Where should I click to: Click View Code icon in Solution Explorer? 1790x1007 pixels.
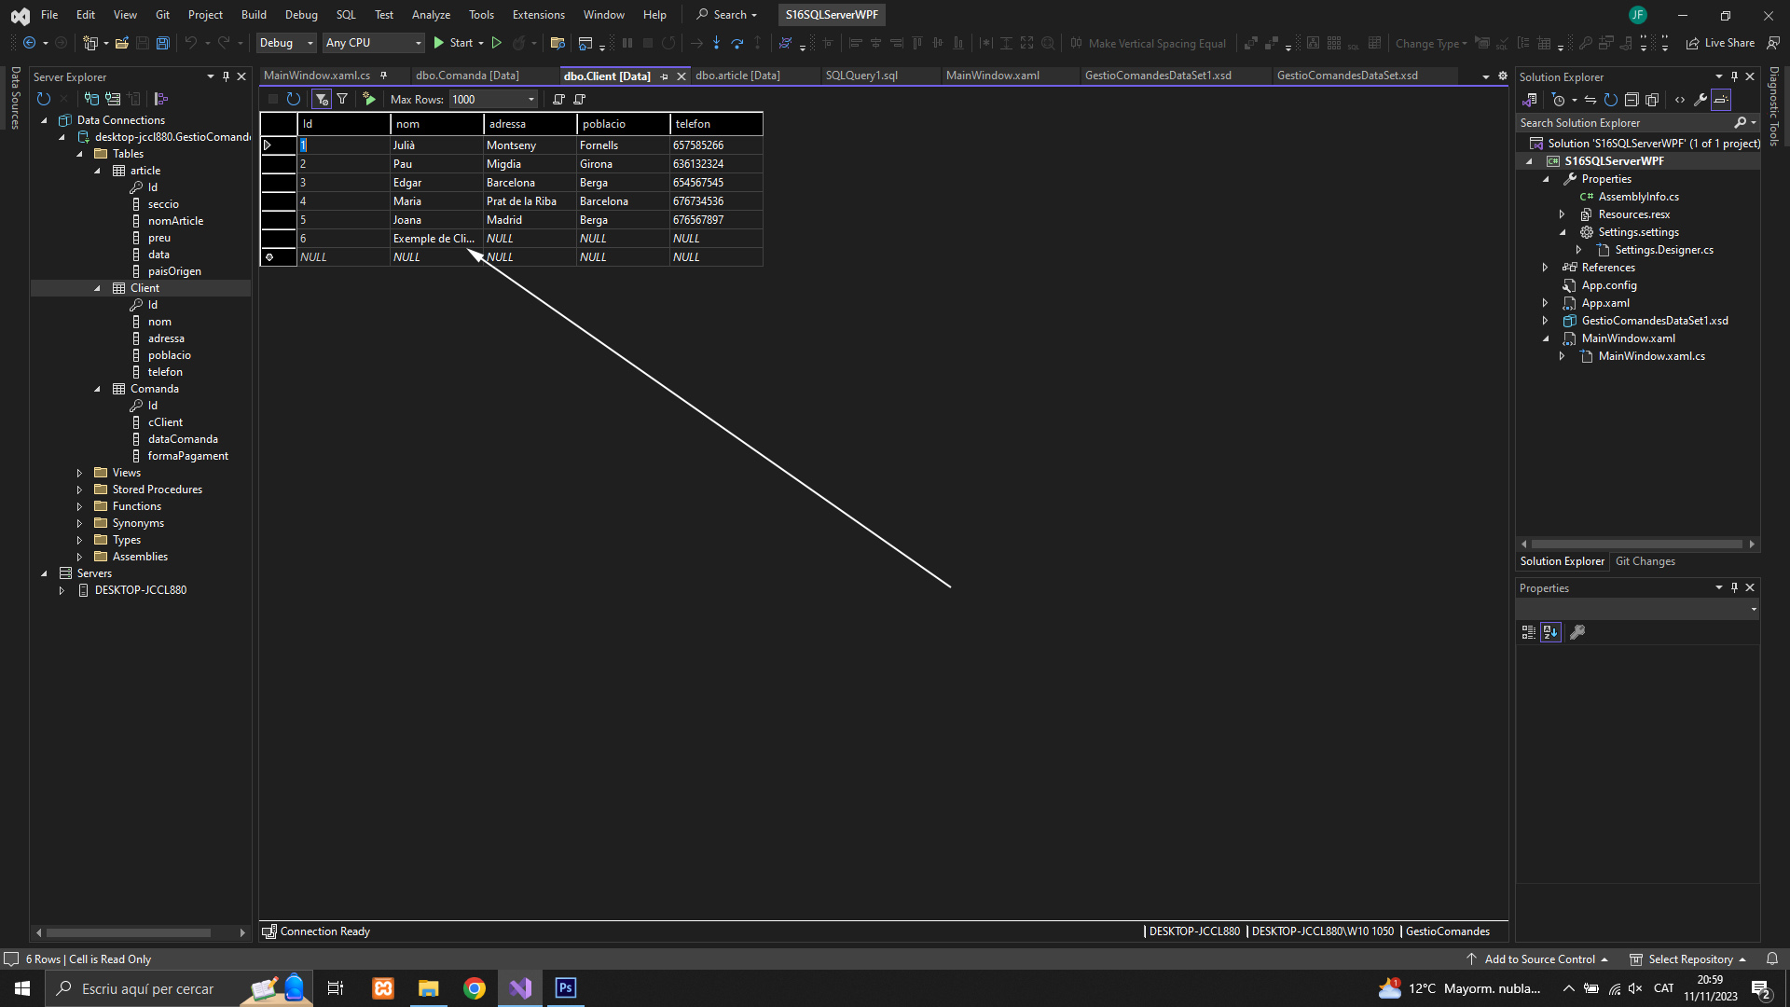(x=1680, y=100)
